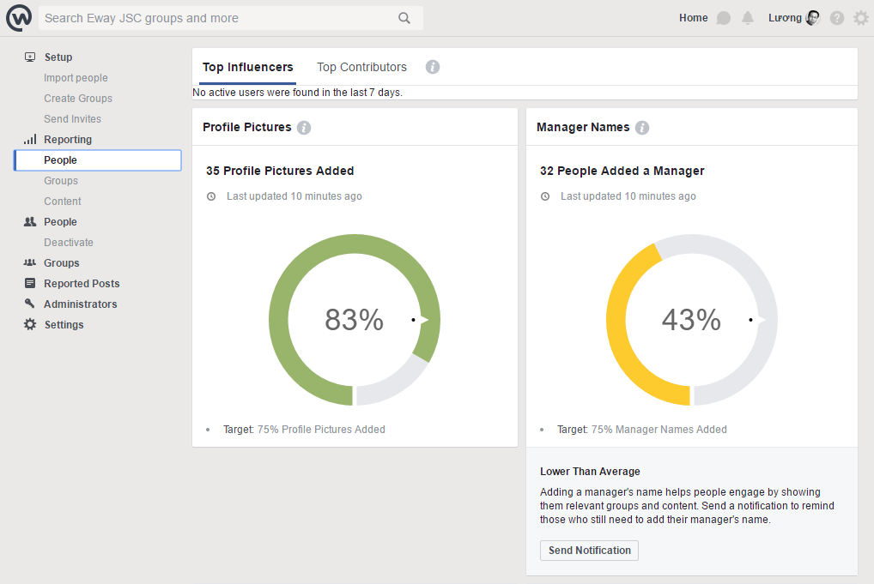
Task: Open the help question mark icon
Action: click(x=837, y=18)
